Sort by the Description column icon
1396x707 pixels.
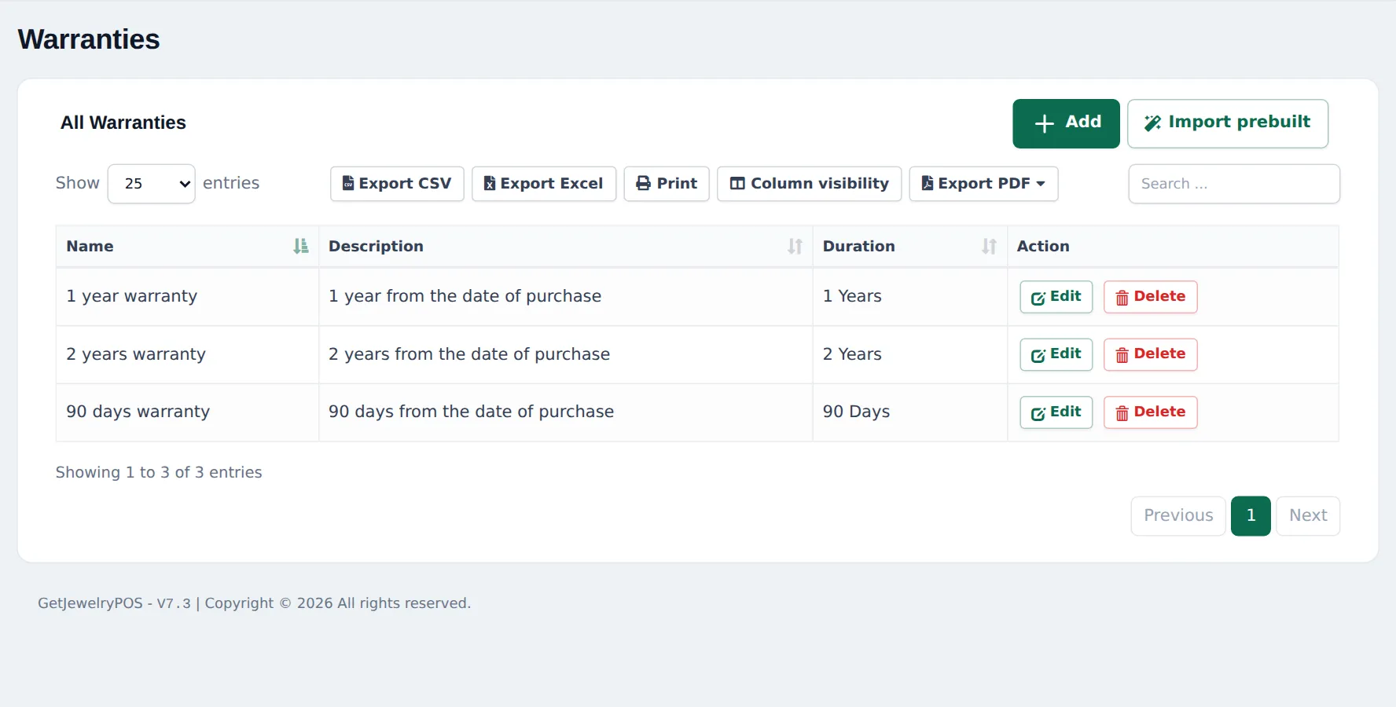(795, 247)
